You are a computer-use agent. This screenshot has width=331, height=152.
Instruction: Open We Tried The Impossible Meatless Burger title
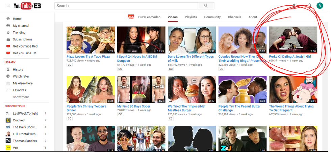186,108
